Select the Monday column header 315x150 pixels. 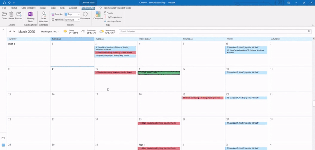(x=72, y=39)
